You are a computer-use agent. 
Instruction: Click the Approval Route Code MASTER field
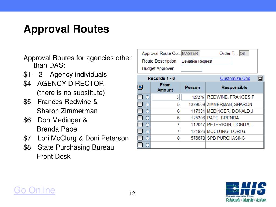pyautogui.click(x=190, y=53)
